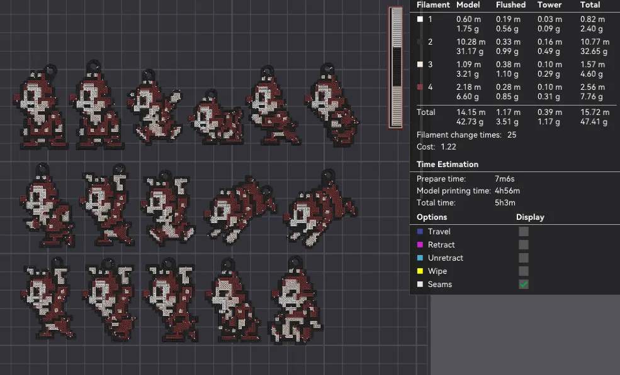The image size is (620, 375).
Task: Click the Cost value '1.22'
Action: tap(448, 146)
